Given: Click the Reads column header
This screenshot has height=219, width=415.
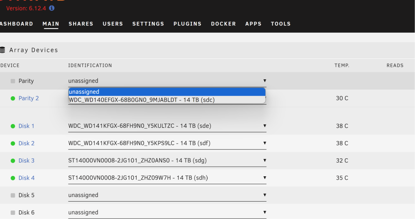Looking at the screenshot, I should 395,66.
